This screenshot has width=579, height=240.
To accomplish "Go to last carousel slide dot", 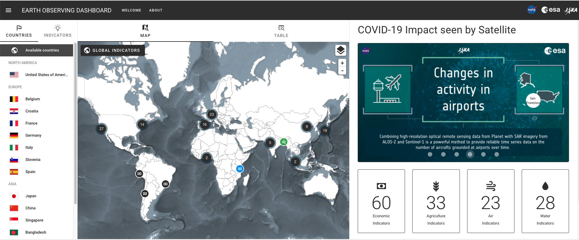I will pyautogui.click(x=497, y=154).
